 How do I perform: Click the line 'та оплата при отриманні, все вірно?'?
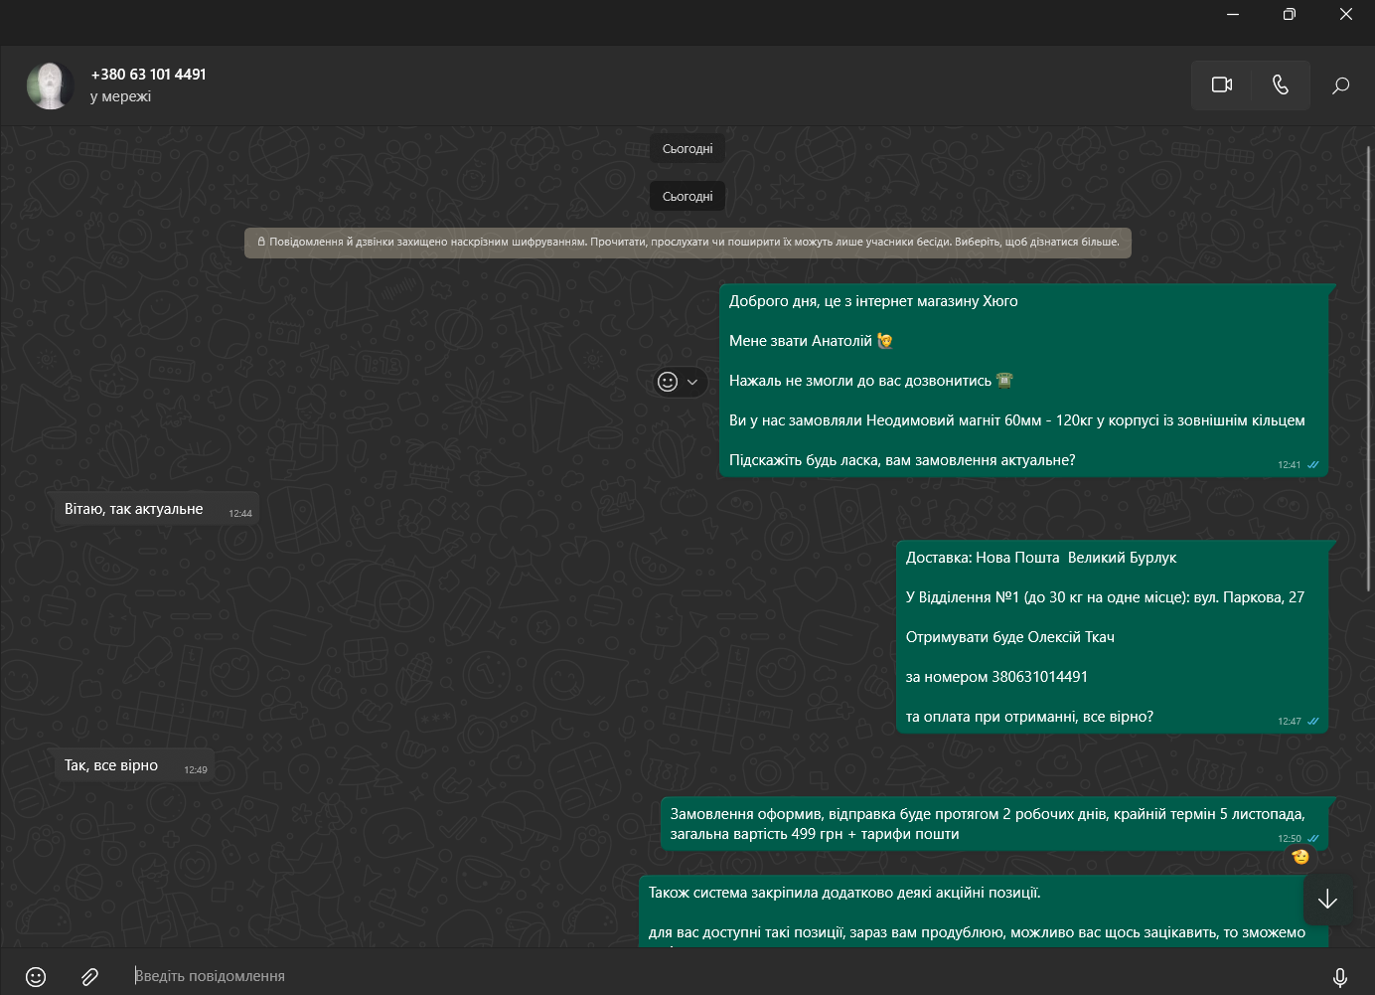coord(1029,717)
